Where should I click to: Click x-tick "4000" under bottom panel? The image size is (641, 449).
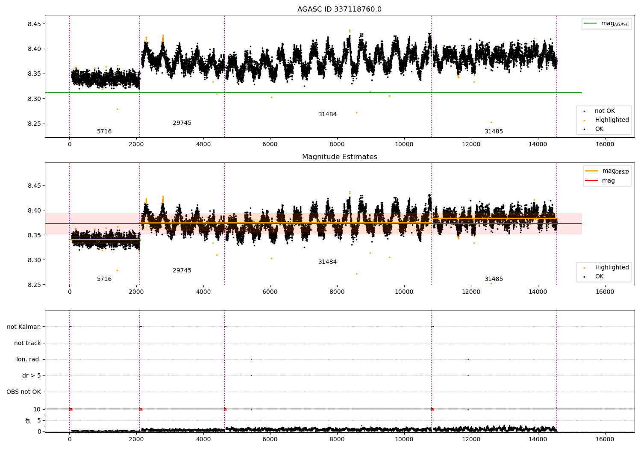[203, 439]
